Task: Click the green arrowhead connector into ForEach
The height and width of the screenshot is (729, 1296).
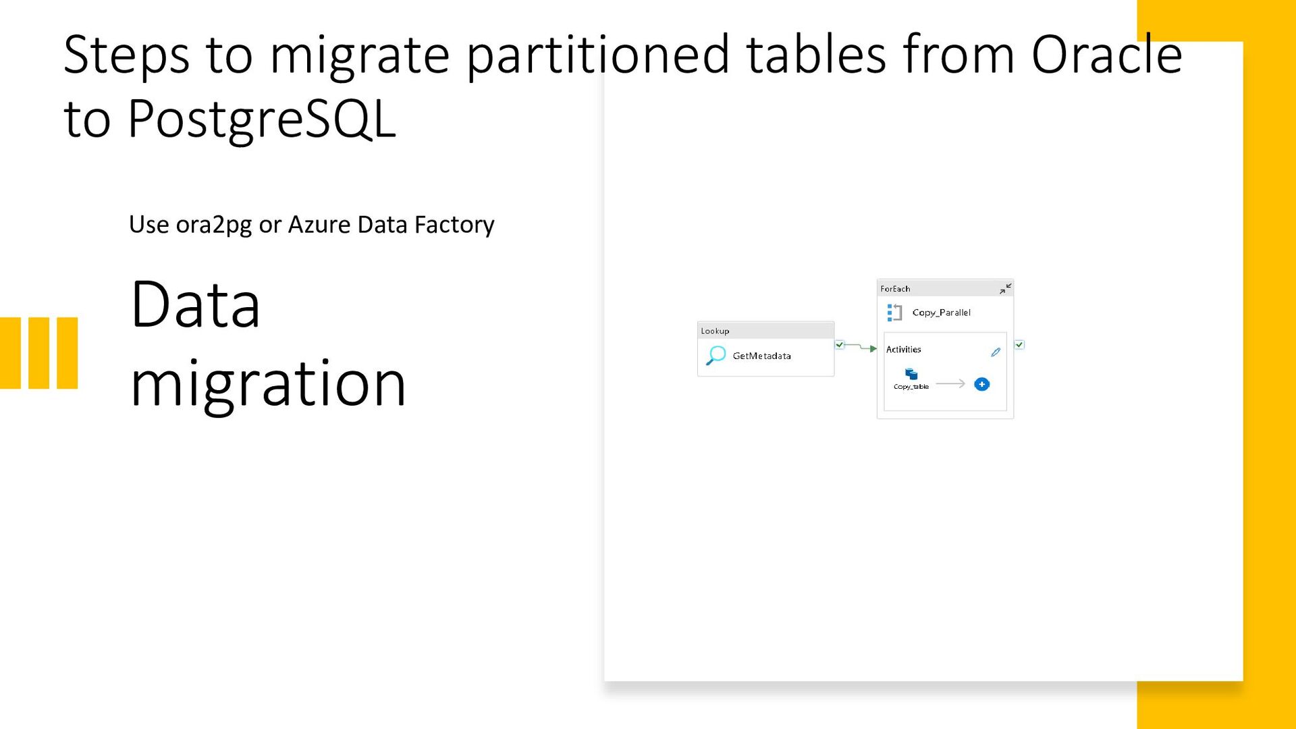Action: pyautogui.click(x=873, y=348)
